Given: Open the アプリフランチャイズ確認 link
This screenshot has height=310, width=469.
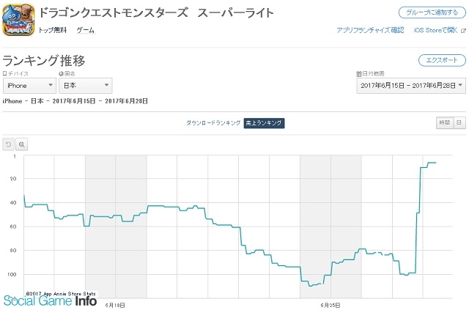Looking at the screenshot, I should (370, 30).
